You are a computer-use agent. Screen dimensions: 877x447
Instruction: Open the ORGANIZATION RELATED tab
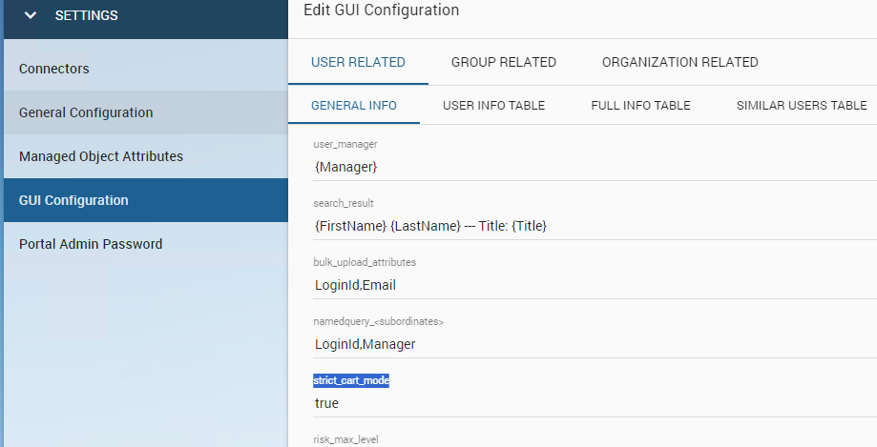tap(679, 62)
